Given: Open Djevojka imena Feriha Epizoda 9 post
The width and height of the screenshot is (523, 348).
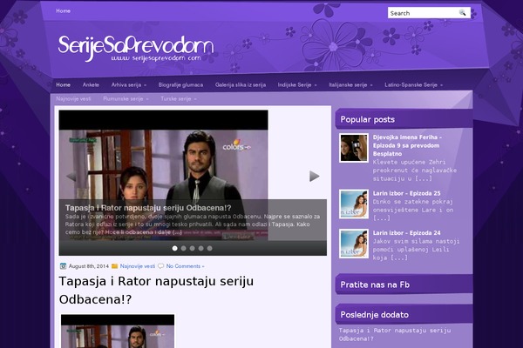Looking at the screenshot, I should [x=407, y=145].
